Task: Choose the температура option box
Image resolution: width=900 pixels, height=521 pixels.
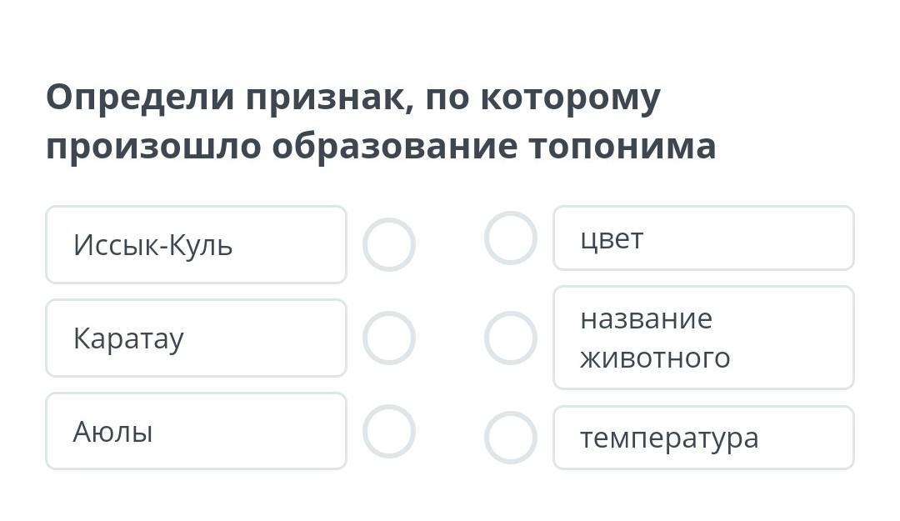Action: tap(703, 438)
